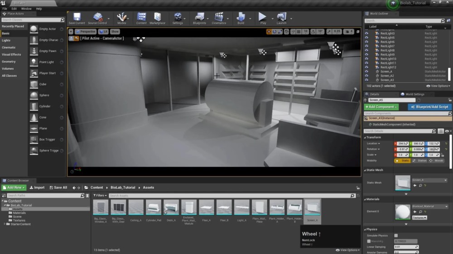Select Cylinder in Place Actors

point(46,106)
